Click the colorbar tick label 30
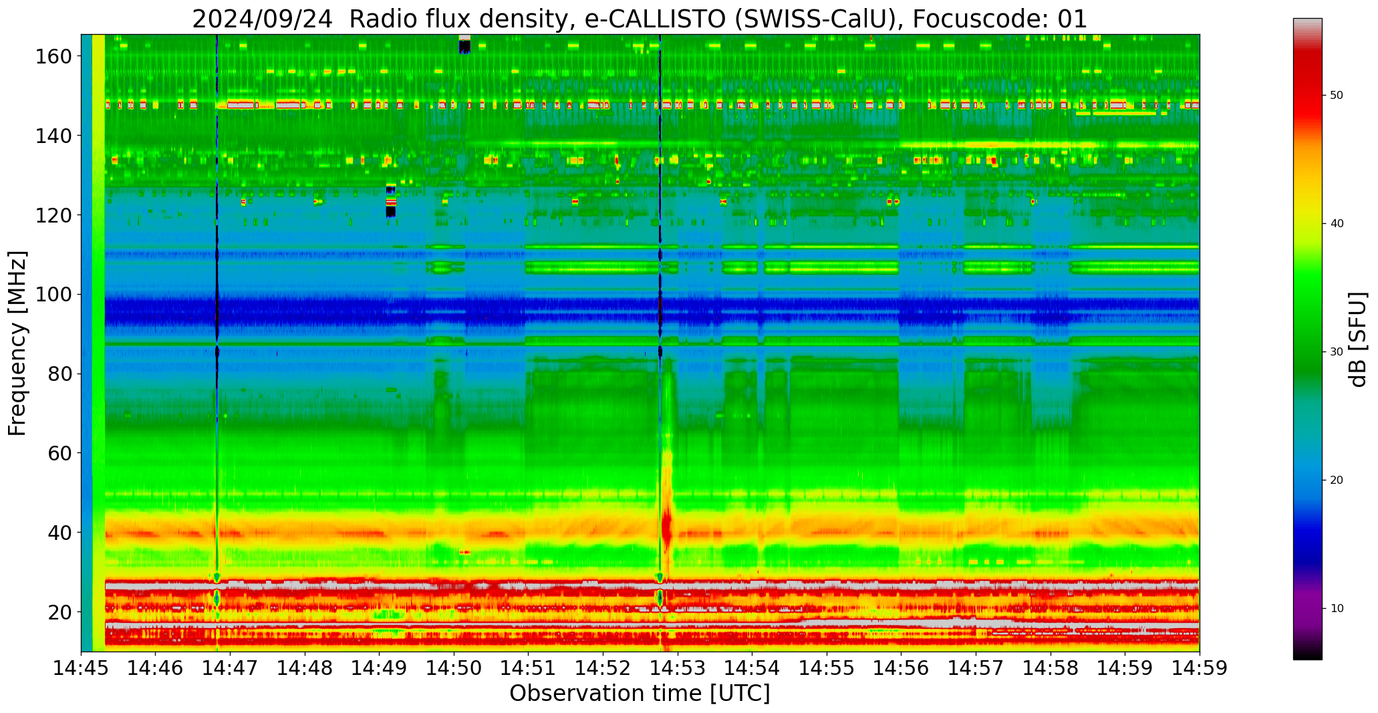This screenshot has height=713, width=1378. tap(1337, 352)
